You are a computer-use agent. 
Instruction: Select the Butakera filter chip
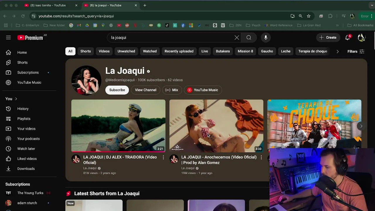pyautogui.click(x=223, y=51)
